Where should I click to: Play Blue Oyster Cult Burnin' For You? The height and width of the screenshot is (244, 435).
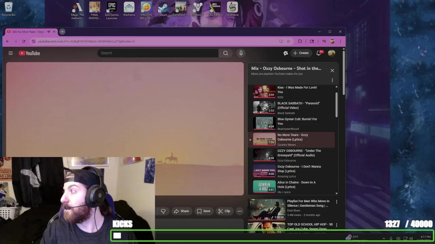pos(292,124)
